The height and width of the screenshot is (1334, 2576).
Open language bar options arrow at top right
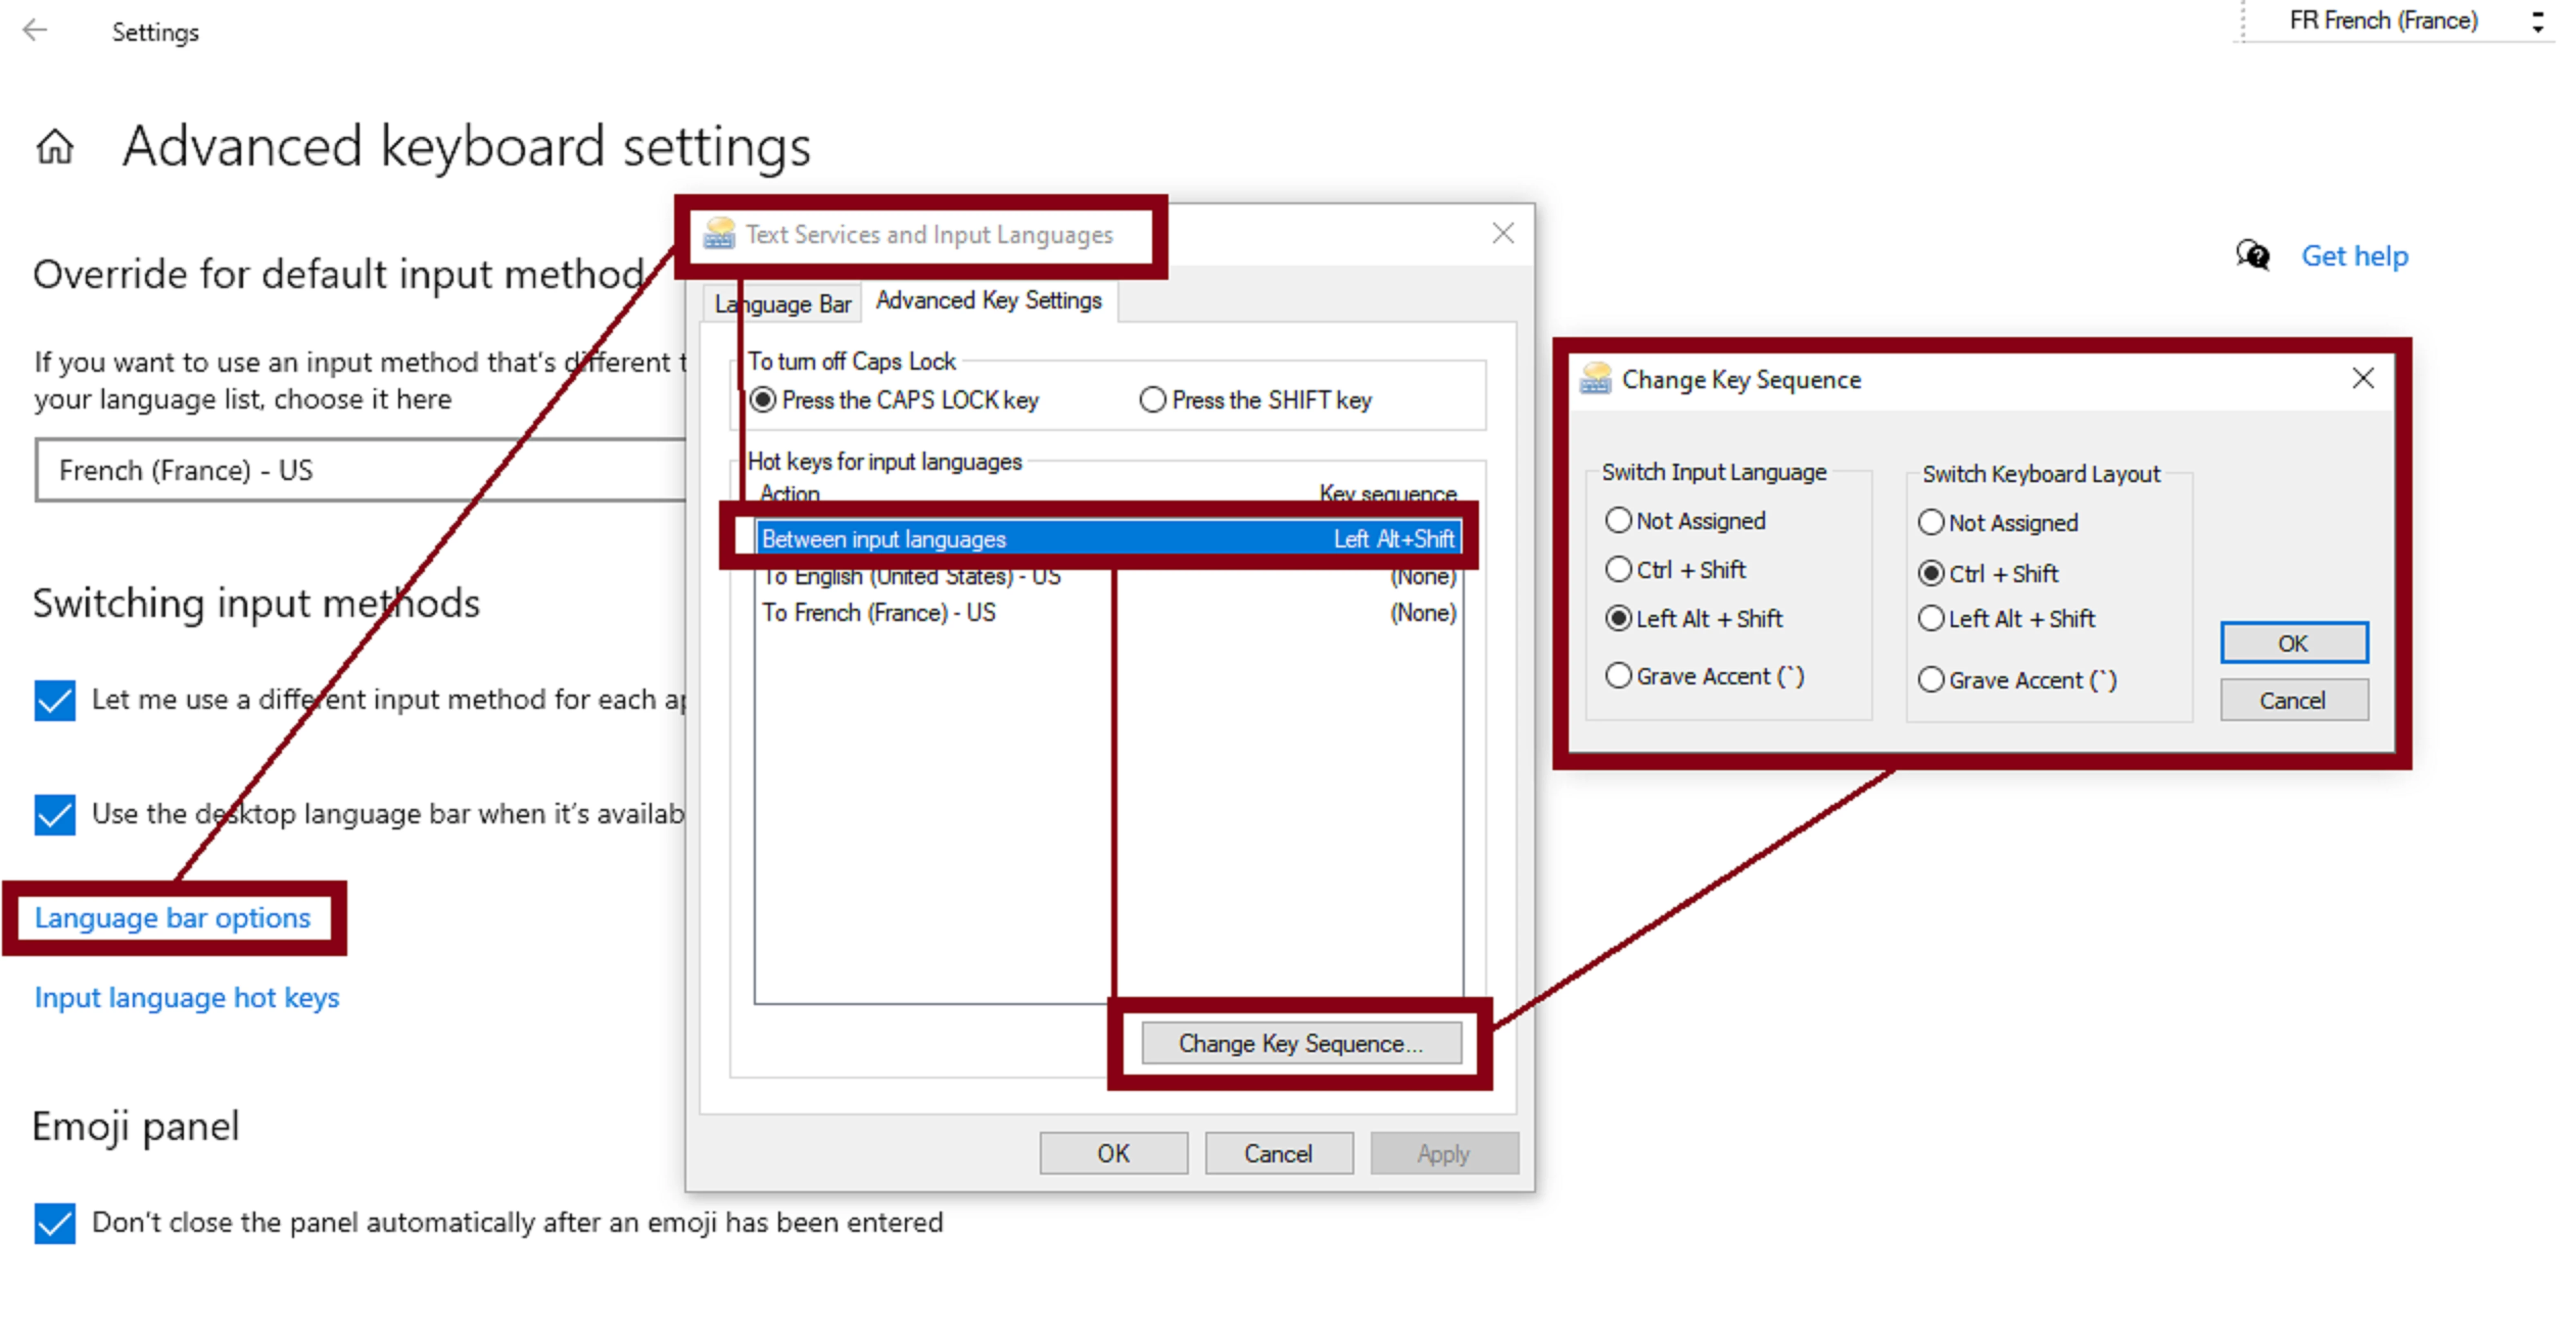point(2537,22)
